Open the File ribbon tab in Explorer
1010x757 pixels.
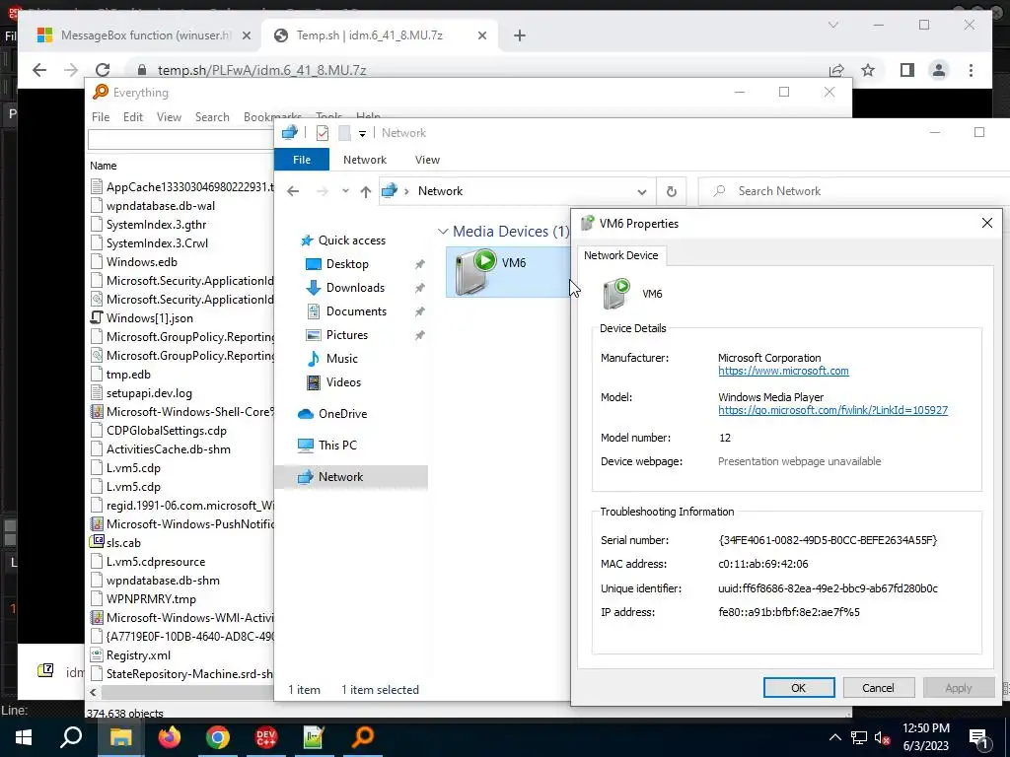(302, 160)
